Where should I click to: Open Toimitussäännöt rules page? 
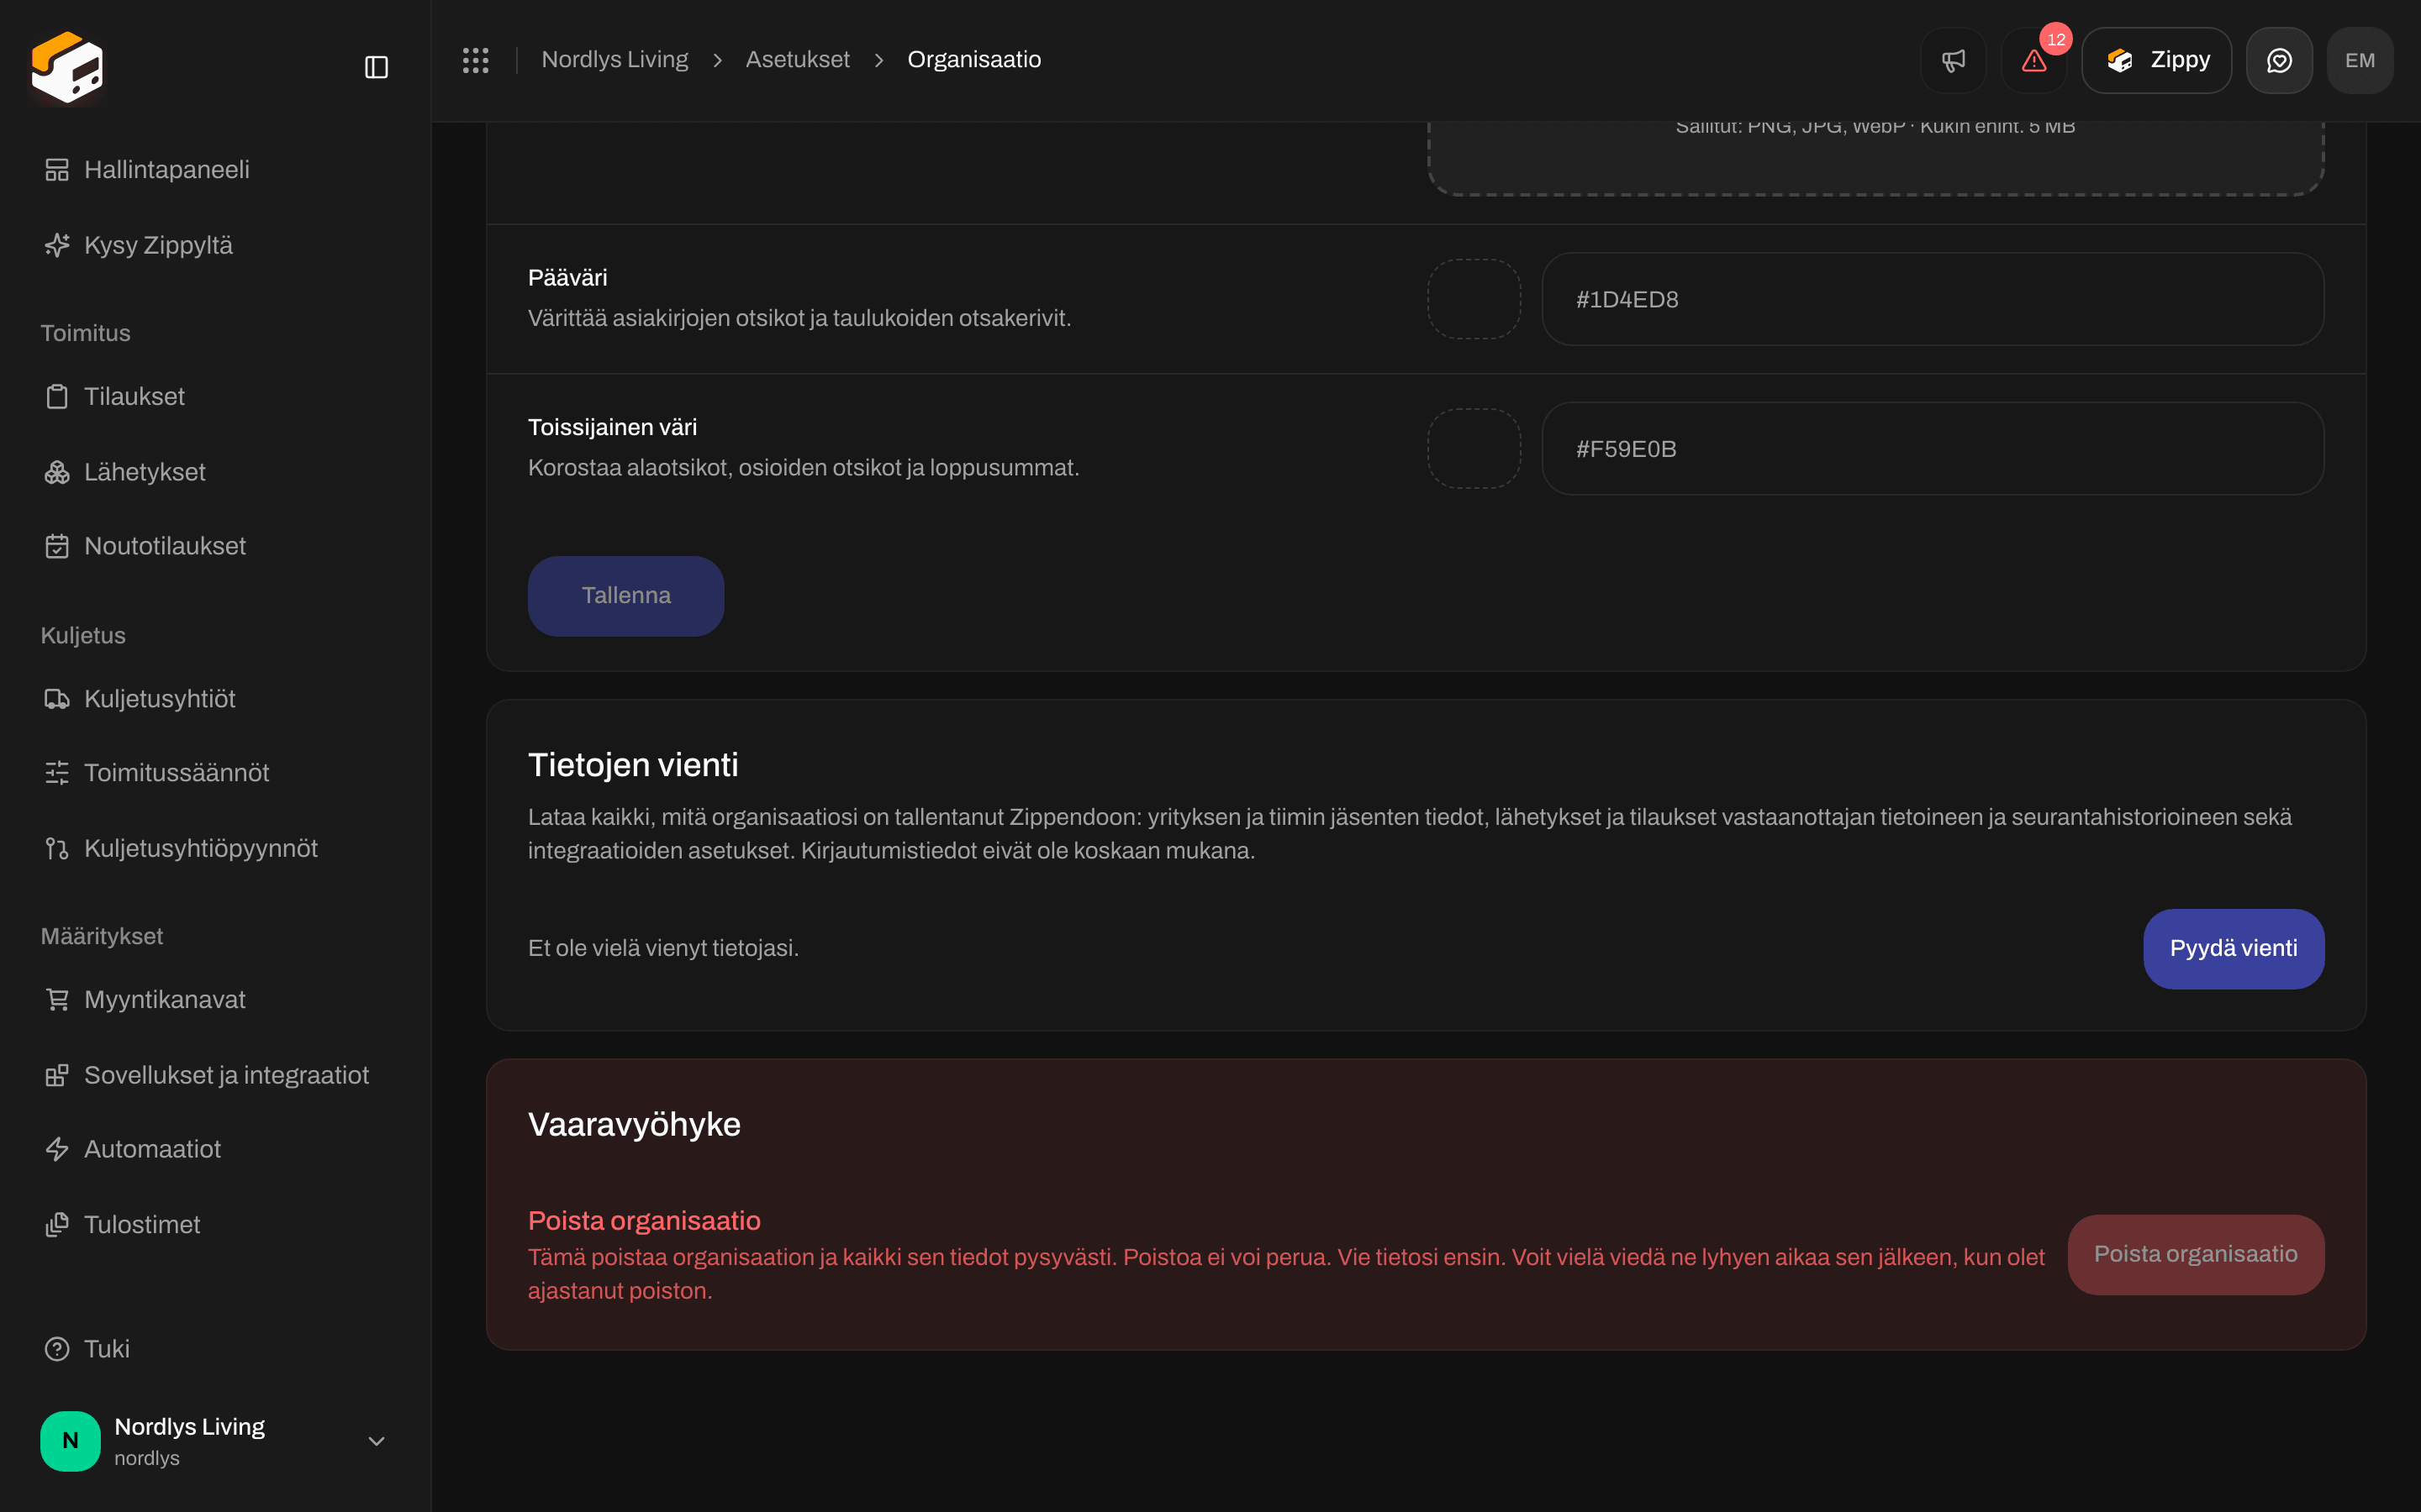tap(215, 773)
